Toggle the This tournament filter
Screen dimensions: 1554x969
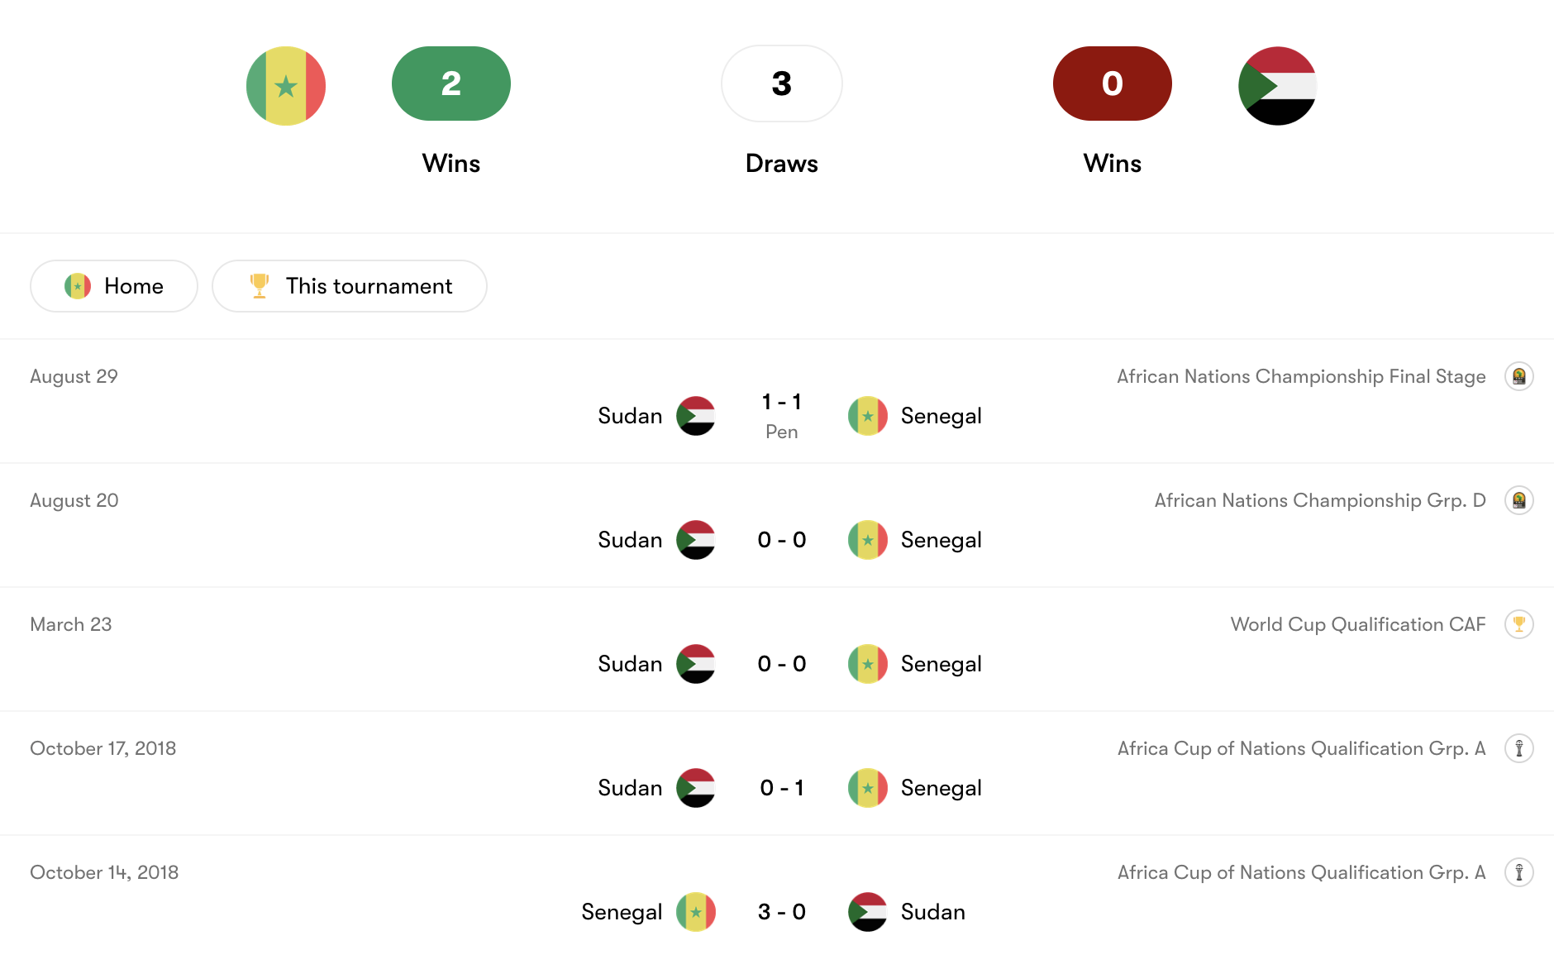coord(349,286)
